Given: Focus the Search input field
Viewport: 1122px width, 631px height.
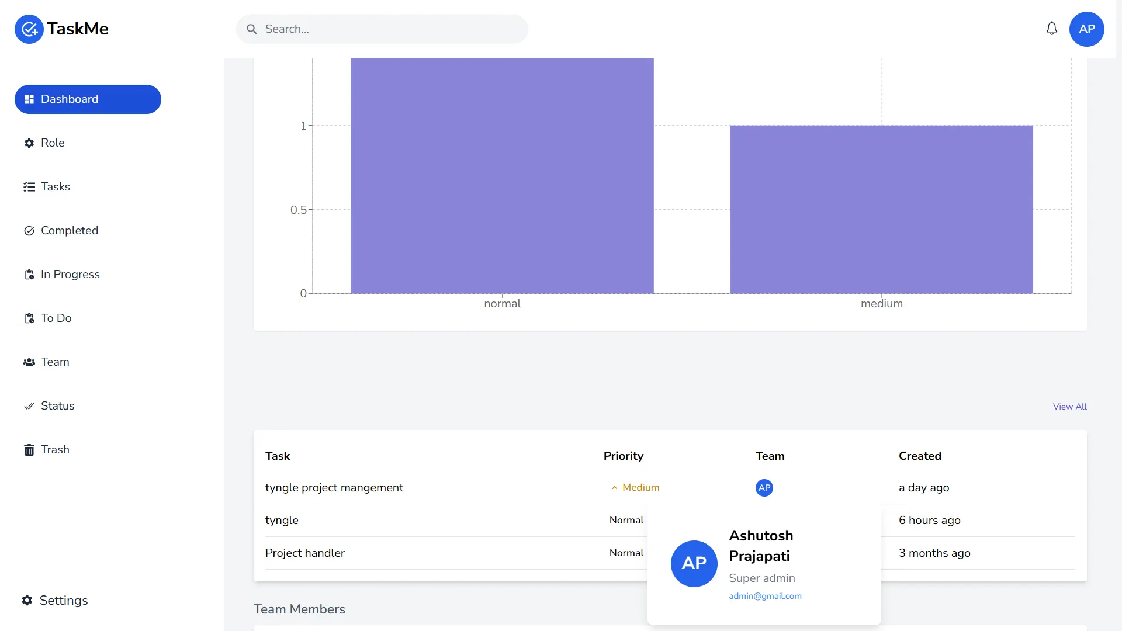Looking at the screenshot, I should click(x=382, y=29).
